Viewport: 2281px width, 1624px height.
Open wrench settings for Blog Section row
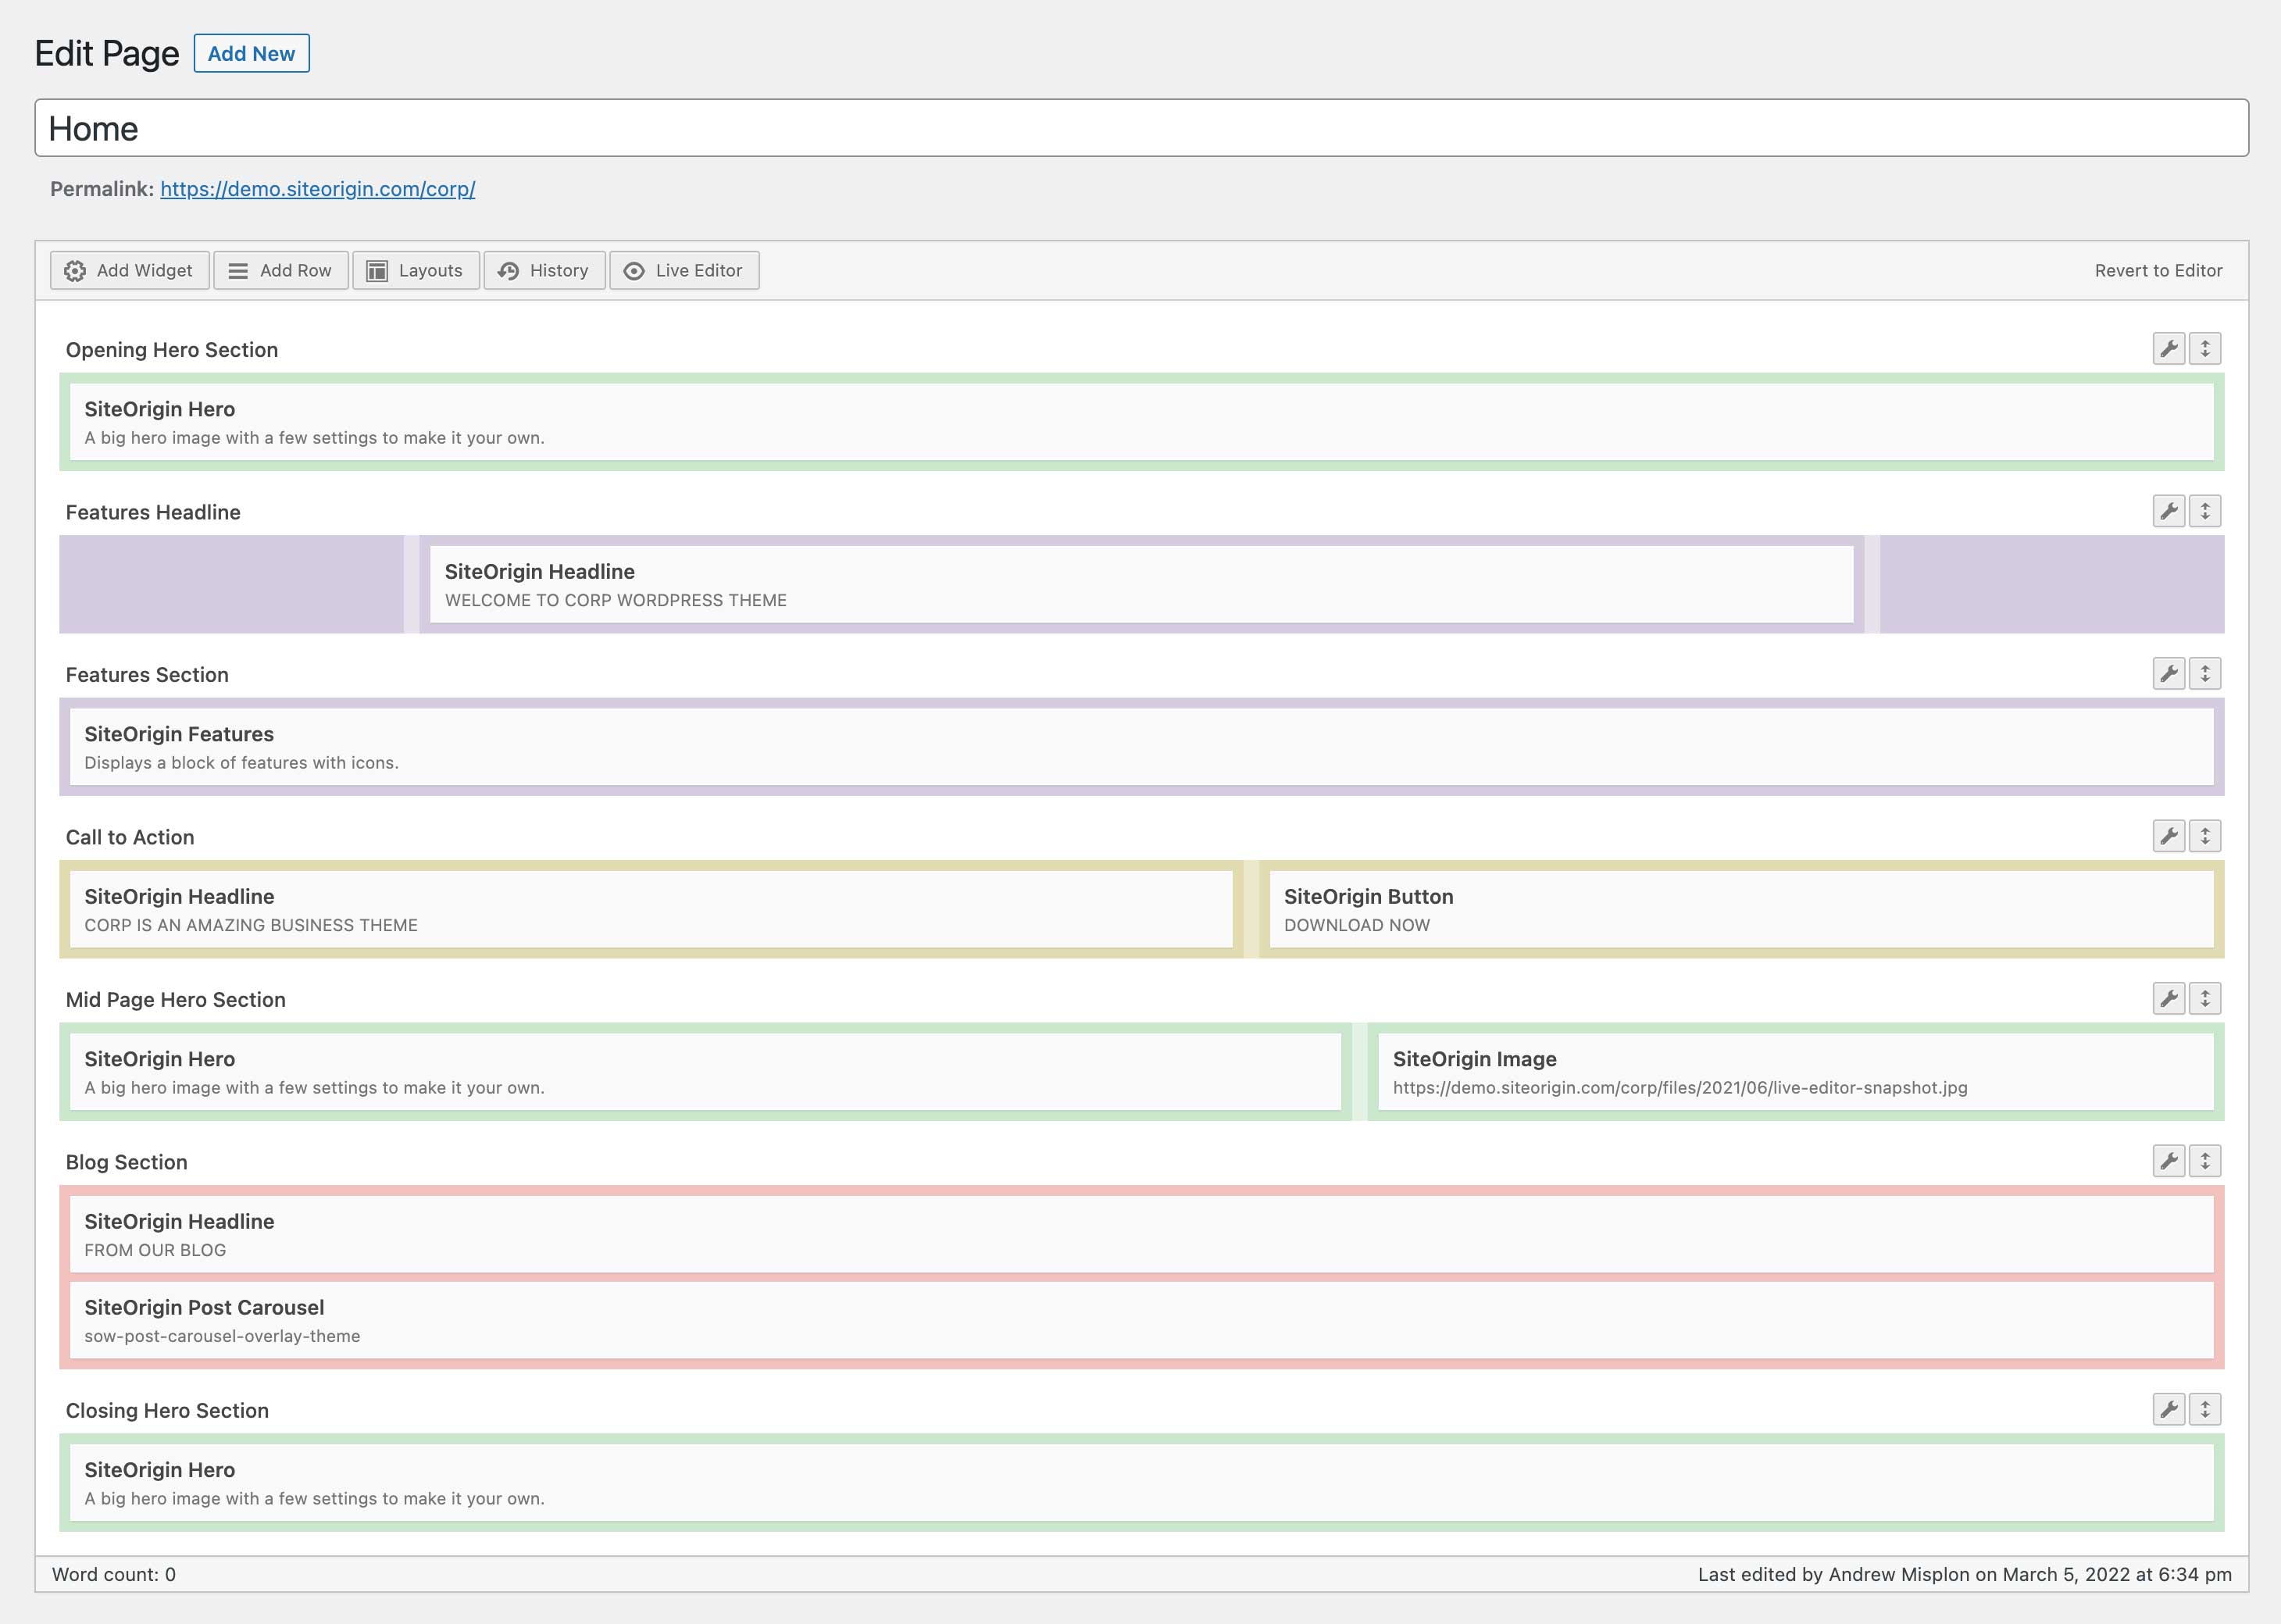pyautogui.click(x=2168, y=1161)
